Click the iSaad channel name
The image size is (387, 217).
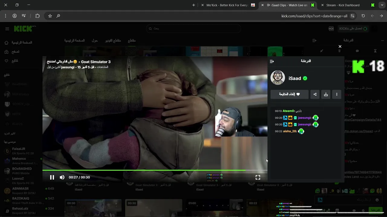[295, 78]
